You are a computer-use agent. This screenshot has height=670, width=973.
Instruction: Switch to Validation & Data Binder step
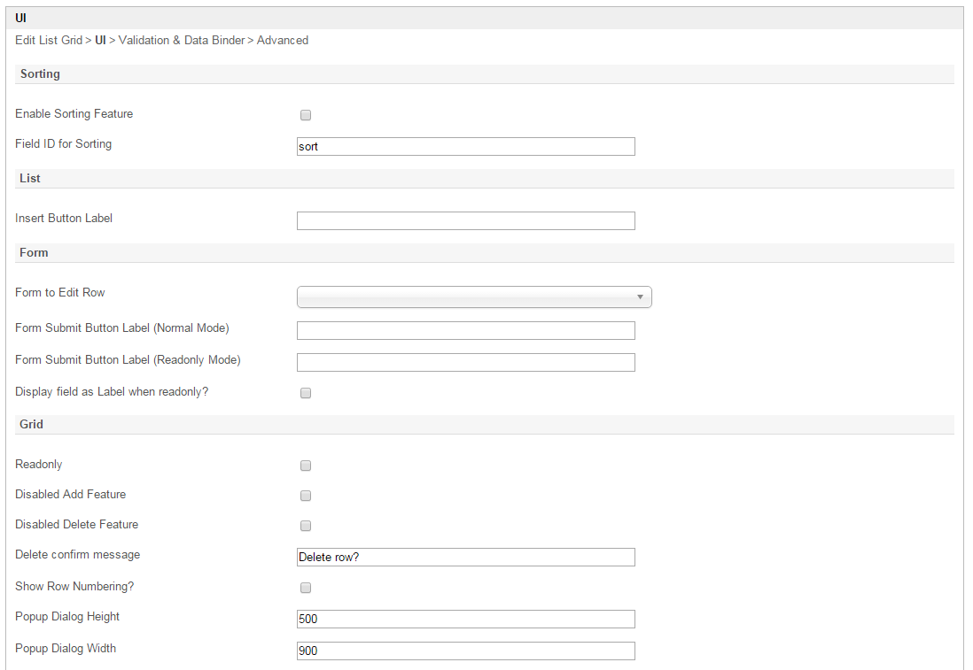click(182, 41)
